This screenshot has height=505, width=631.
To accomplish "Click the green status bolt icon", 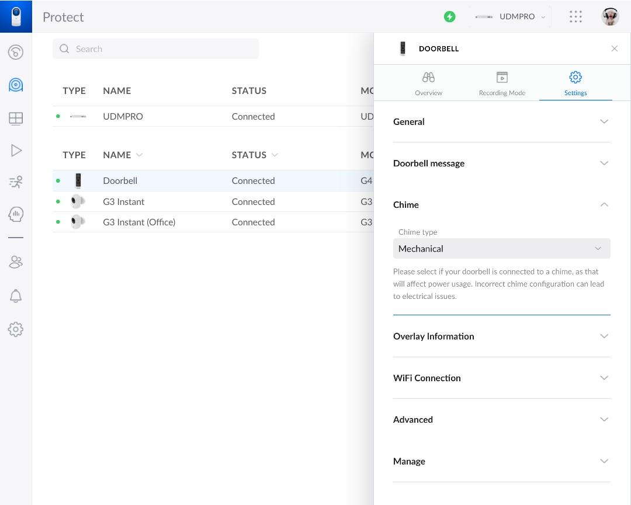I will coord(449,17).
